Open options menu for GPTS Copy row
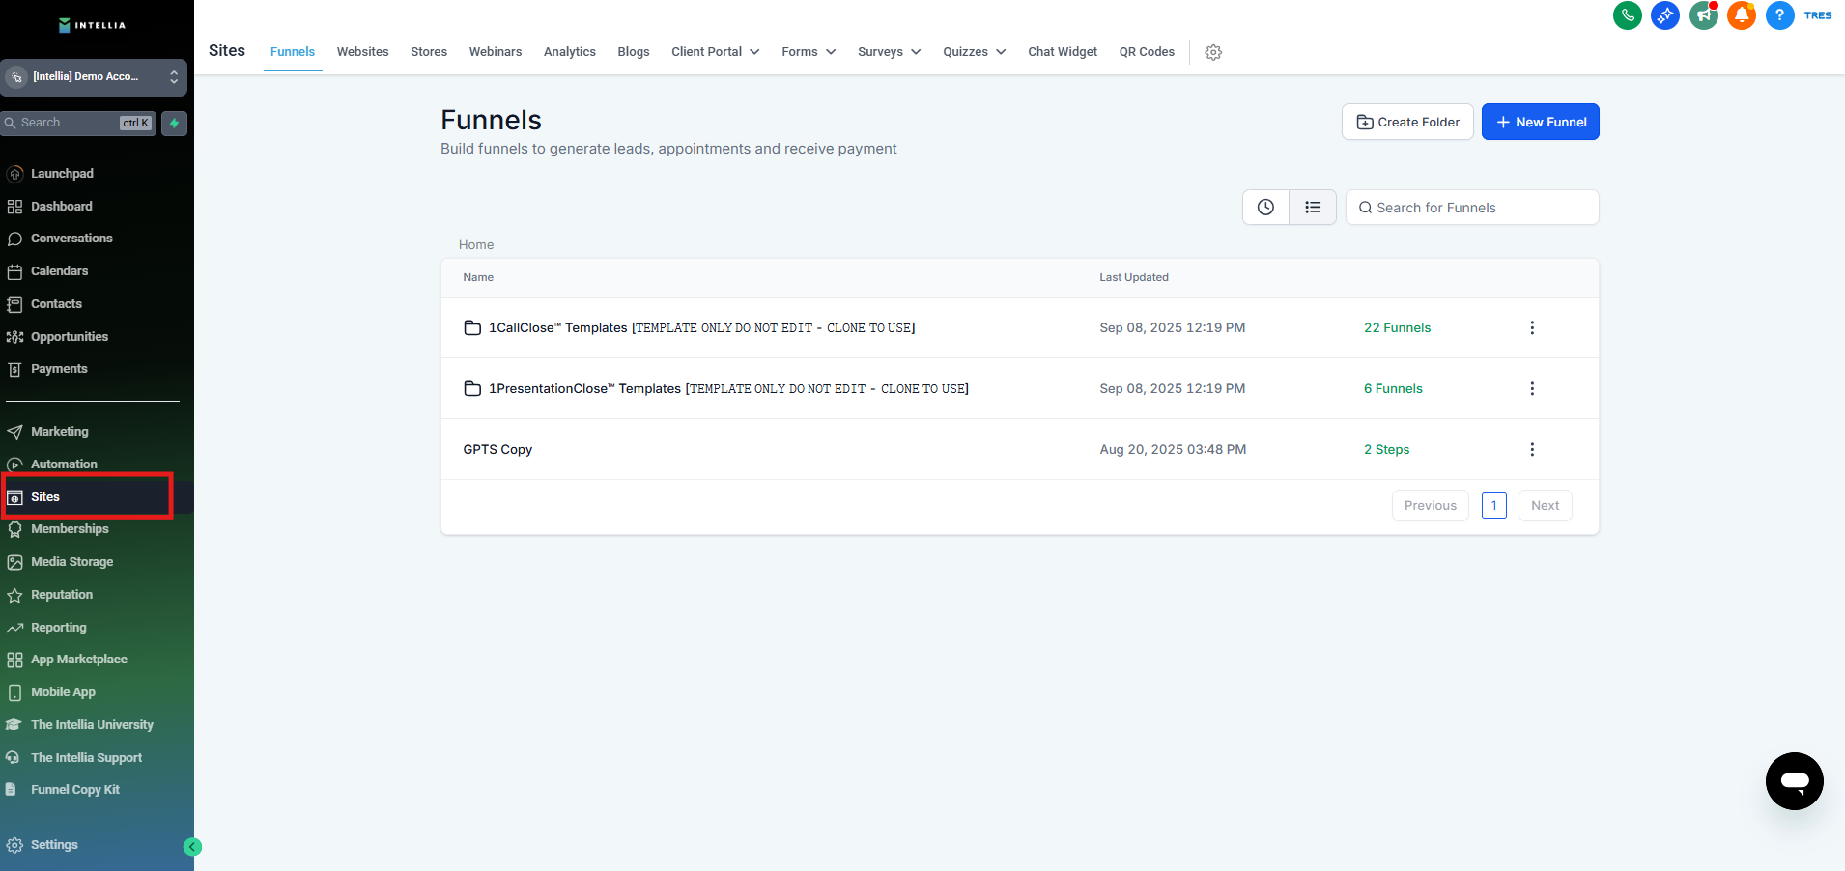 (x=1532, y=449)
